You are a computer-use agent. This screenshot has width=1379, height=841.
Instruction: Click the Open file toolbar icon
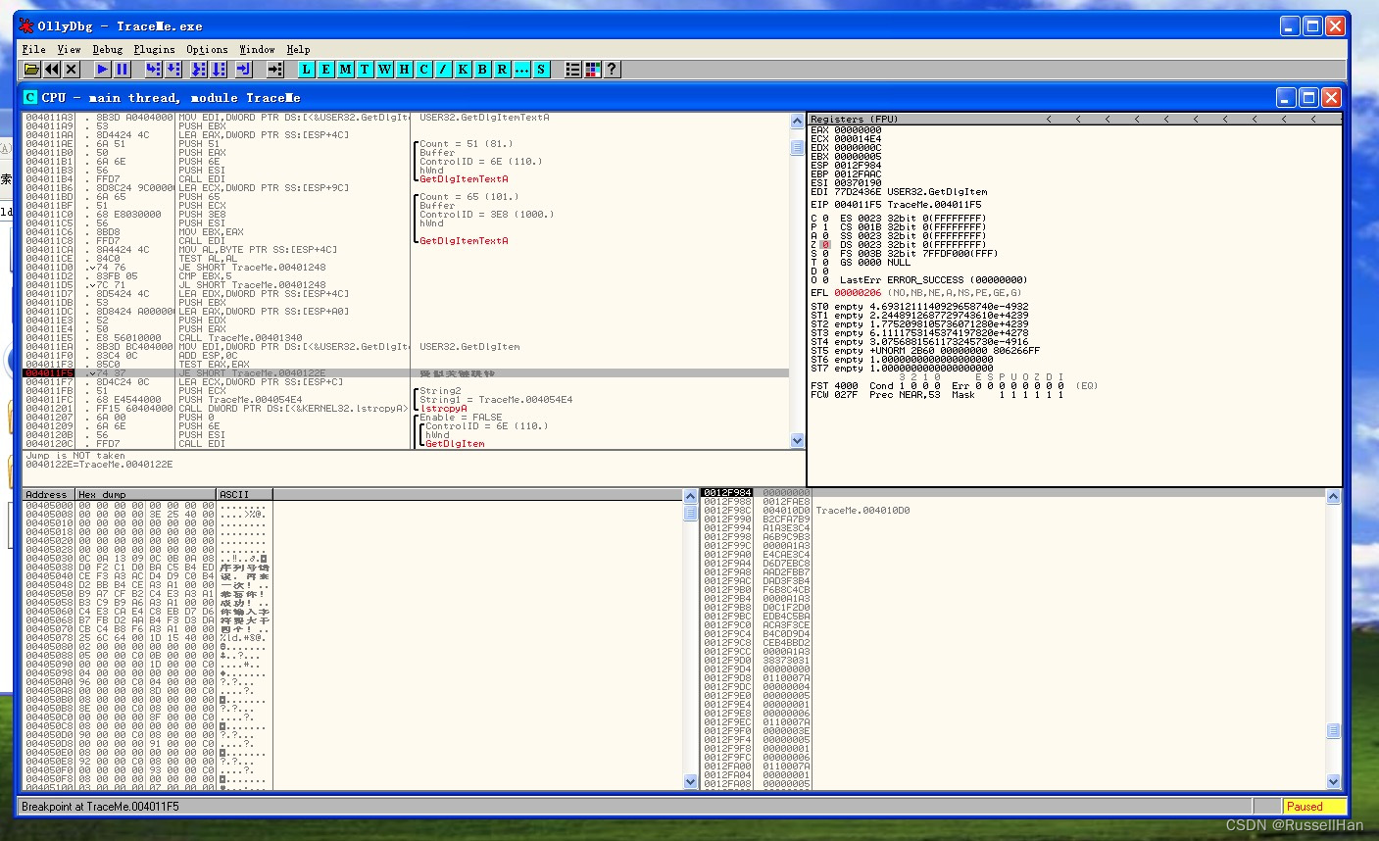pyautogui.click(x=31, y=70)
